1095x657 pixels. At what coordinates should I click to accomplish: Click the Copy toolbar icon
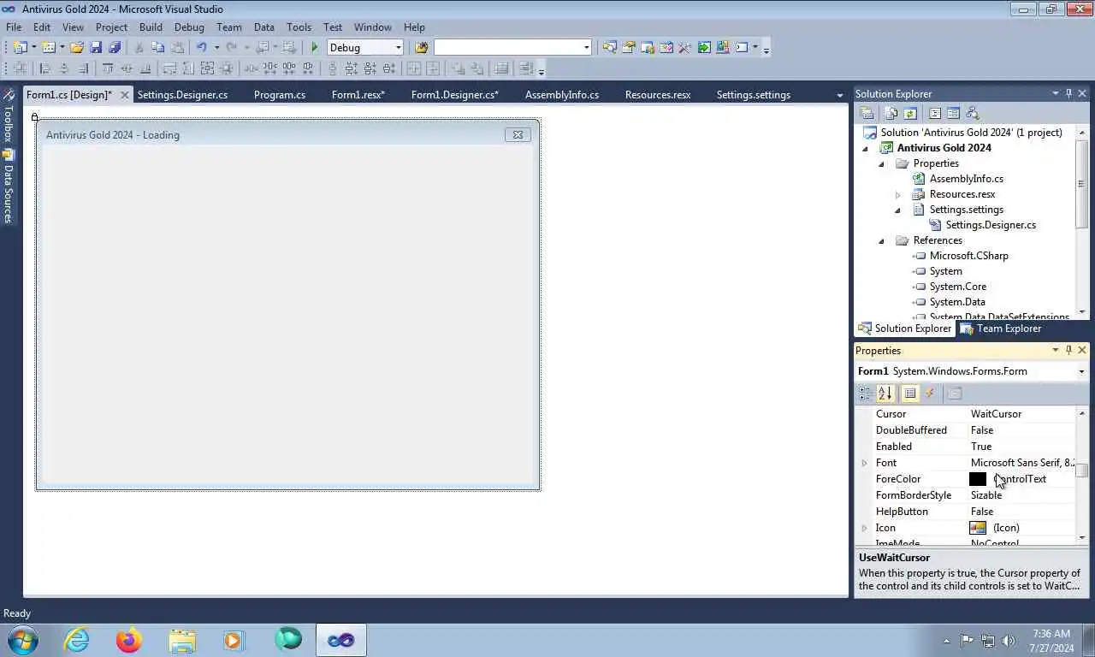[x=157, y=48]
